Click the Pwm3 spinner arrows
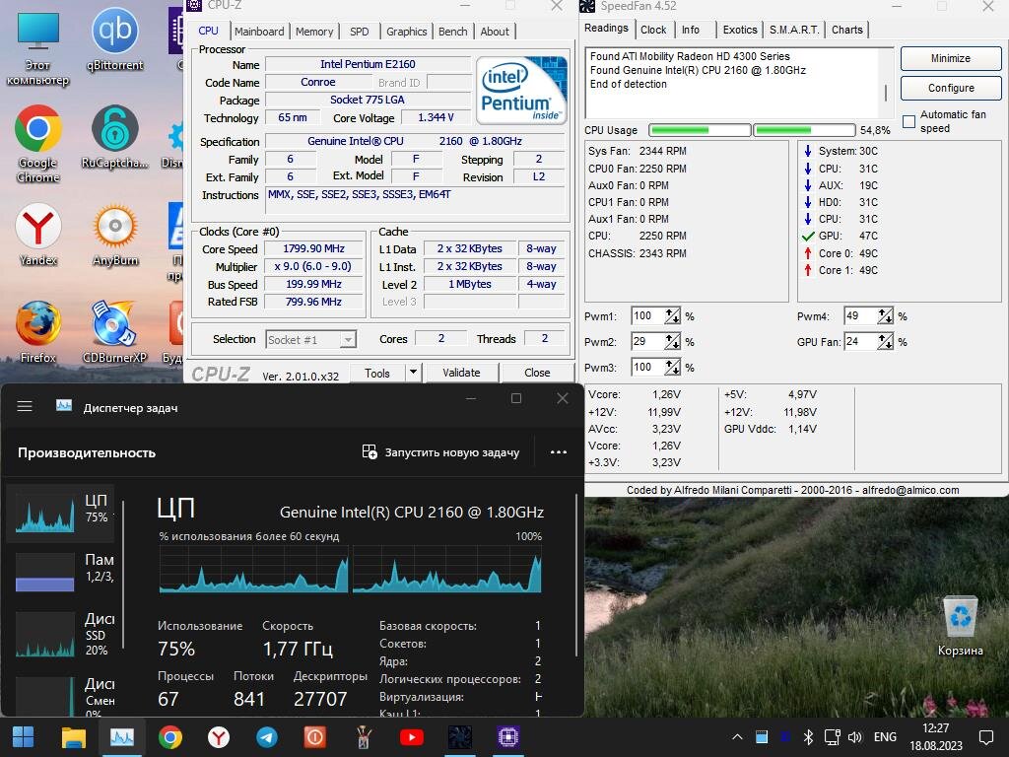 click(672, 368)
